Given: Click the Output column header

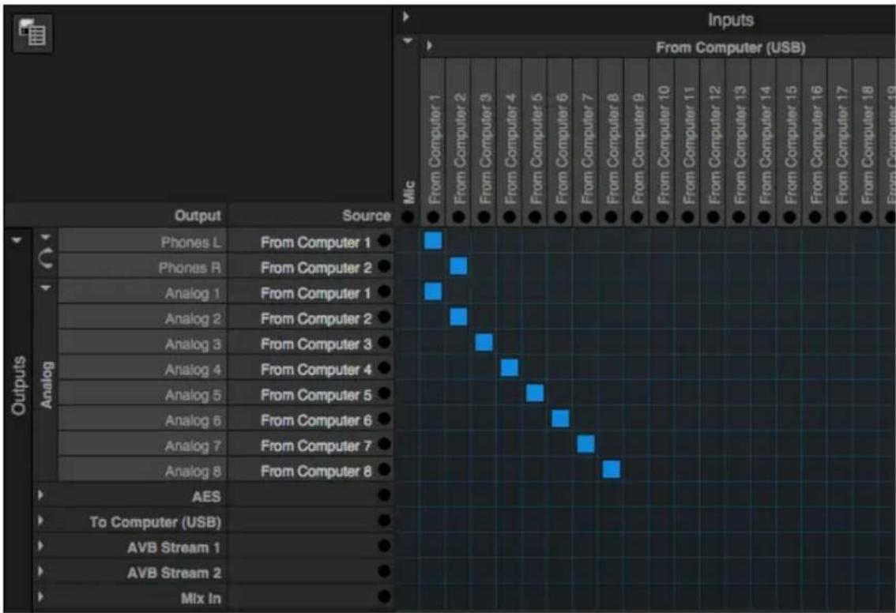Looking at the screenshot, I should [x=198, y=216].
